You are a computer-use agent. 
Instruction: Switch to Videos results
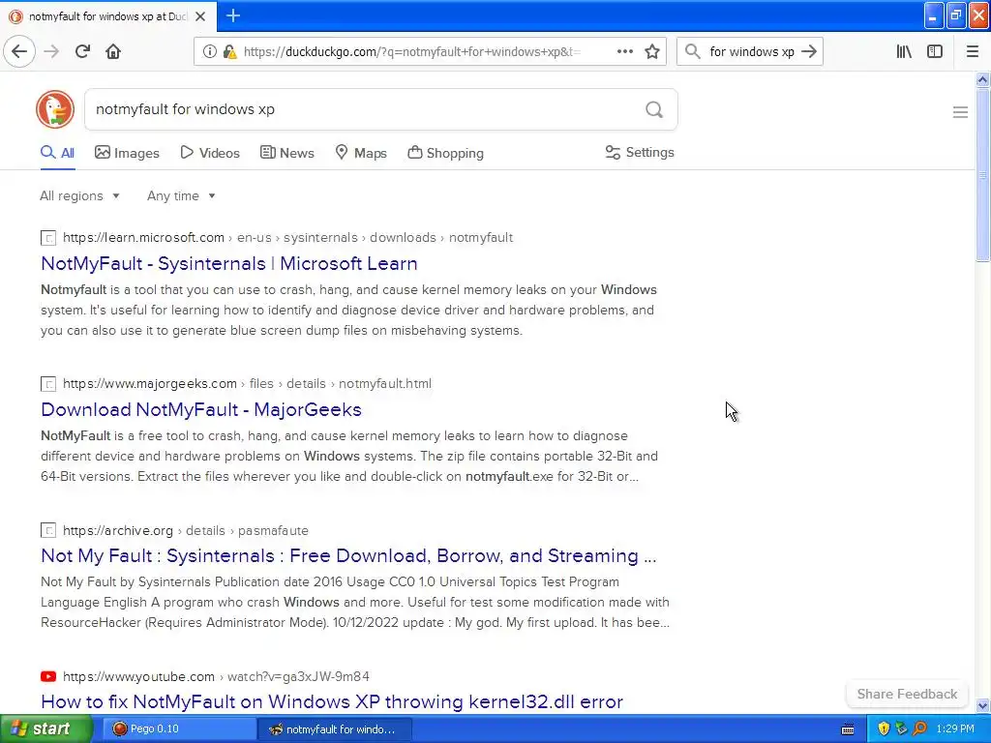click(x=210, y=153)
